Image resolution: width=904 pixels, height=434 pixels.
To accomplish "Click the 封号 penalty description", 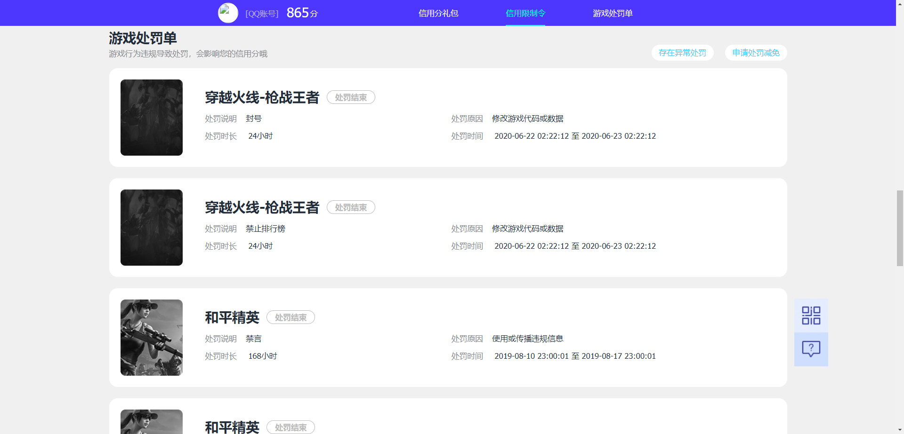I will [x=253, y=118].
